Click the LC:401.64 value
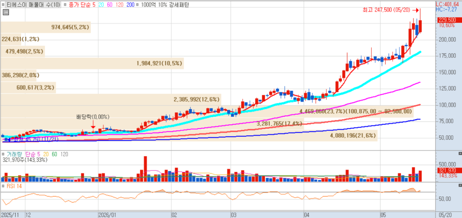 point(448,4)
